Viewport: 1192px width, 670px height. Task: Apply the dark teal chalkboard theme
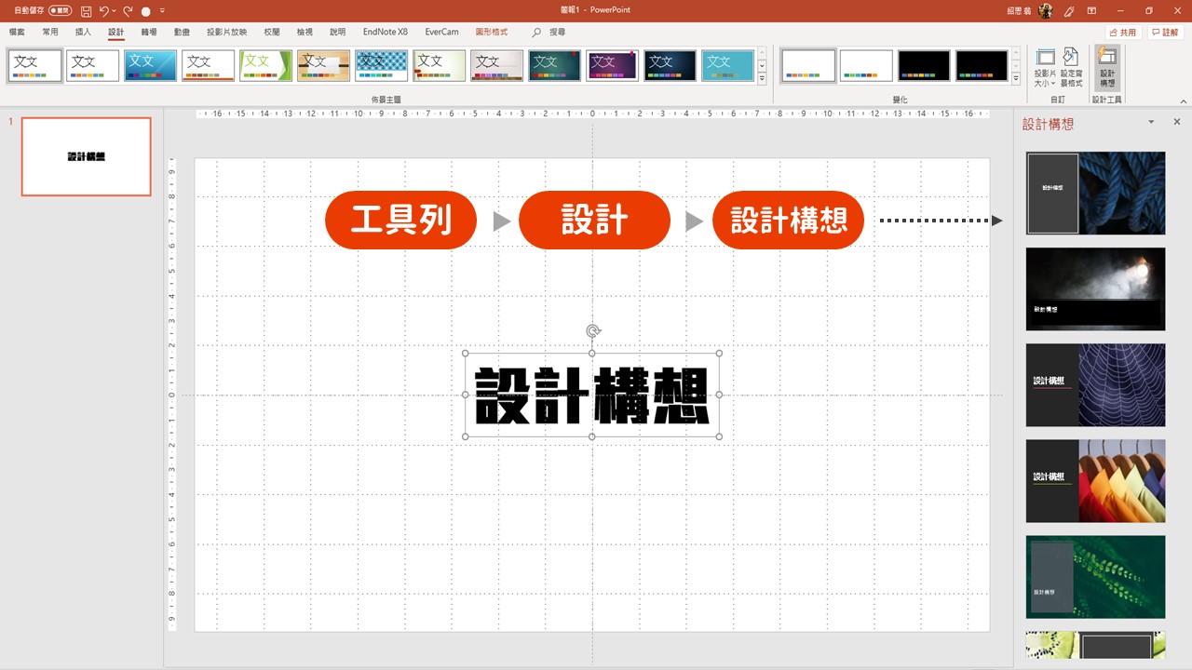[554, 66]
